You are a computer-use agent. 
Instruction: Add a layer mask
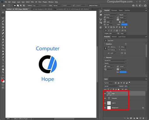[131, 118]
